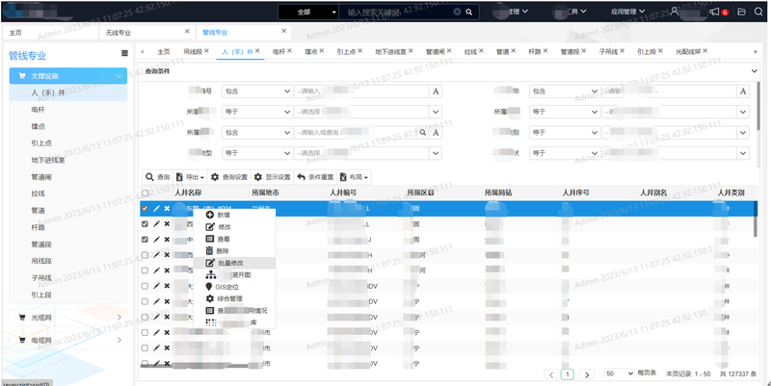Click the delete x in the checked row starting 中
The width and height of the screenshot is (771, 386).
[x=167, y=240]
